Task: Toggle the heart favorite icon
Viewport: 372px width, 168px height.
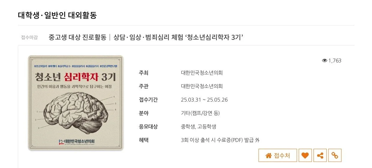Action: pos(305,155)
